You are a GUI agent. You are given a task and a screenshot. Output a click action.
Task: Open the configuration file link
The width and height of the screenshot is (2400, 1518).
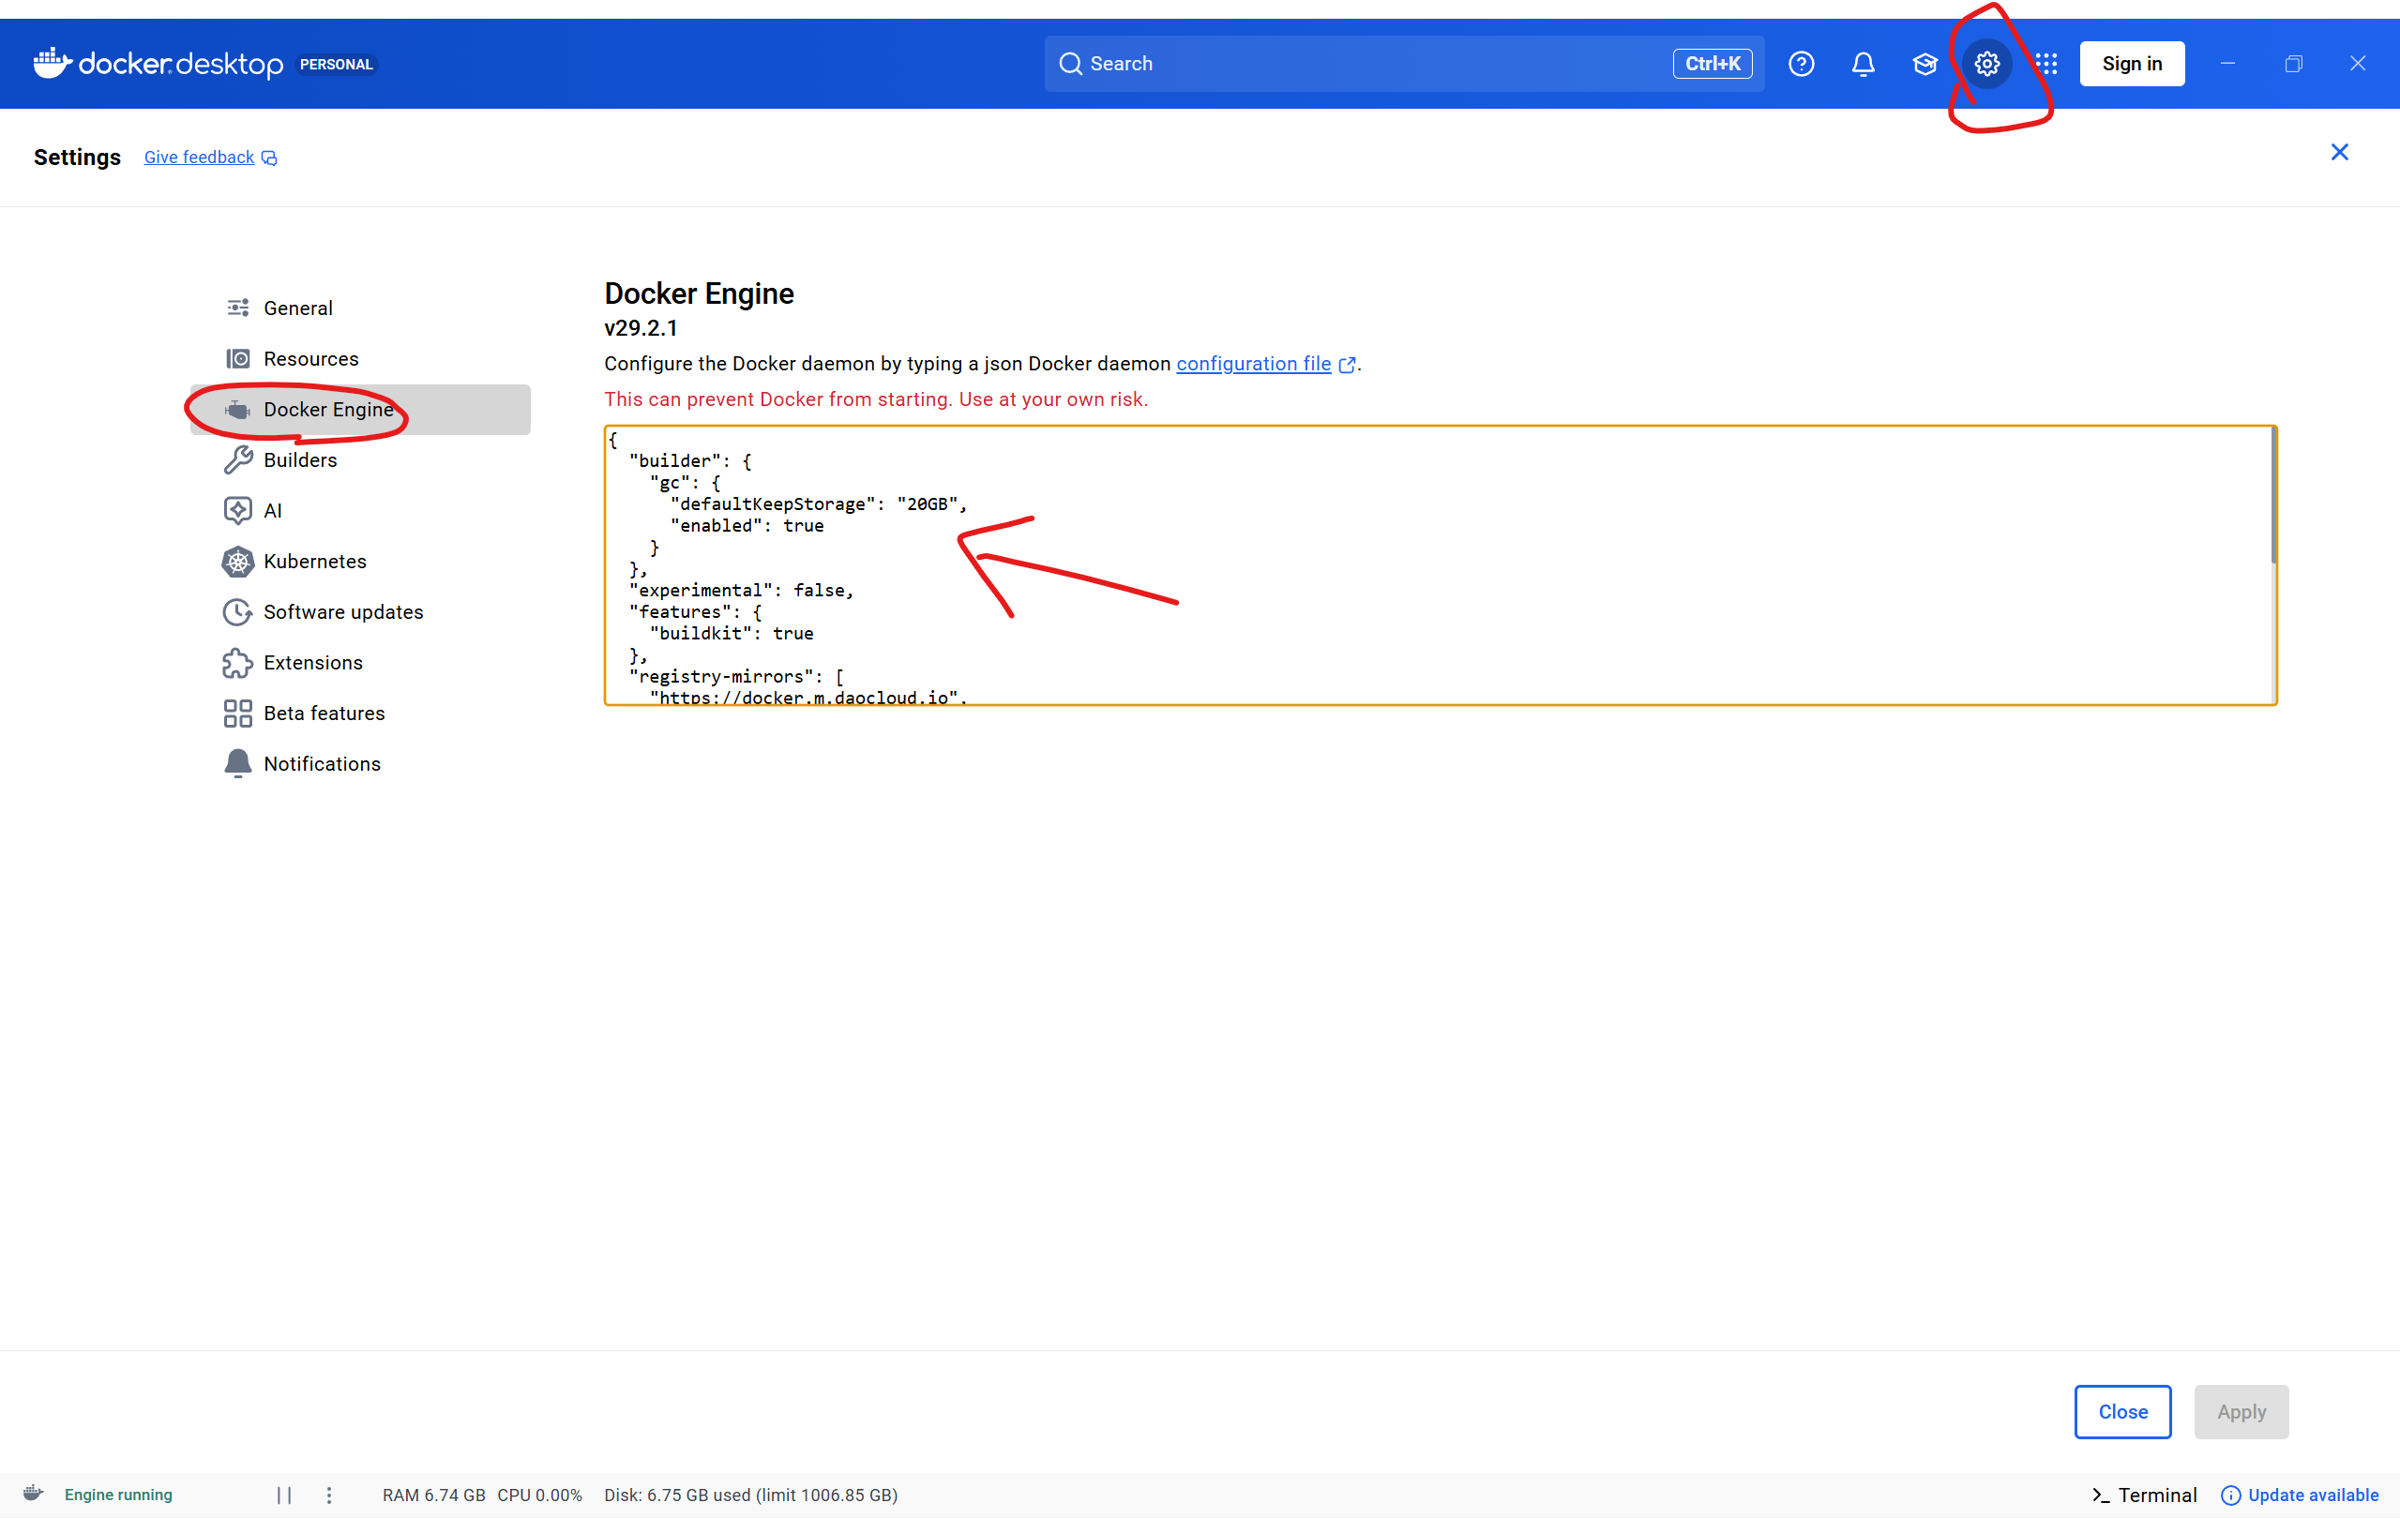[x=1253, y=364]
